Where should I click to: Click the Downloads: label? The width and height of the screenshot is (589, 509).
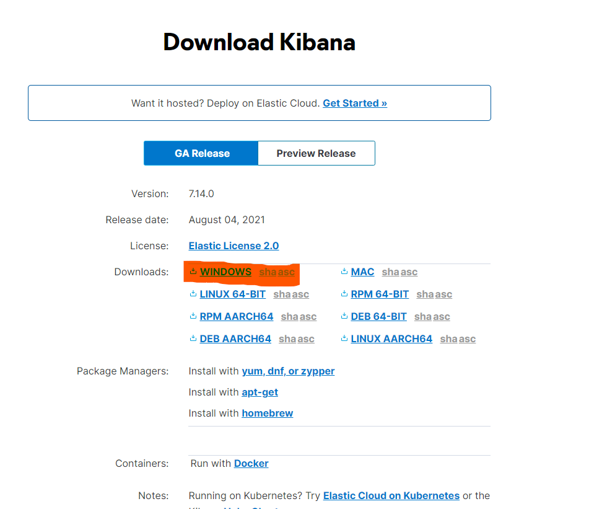[142, 272]
